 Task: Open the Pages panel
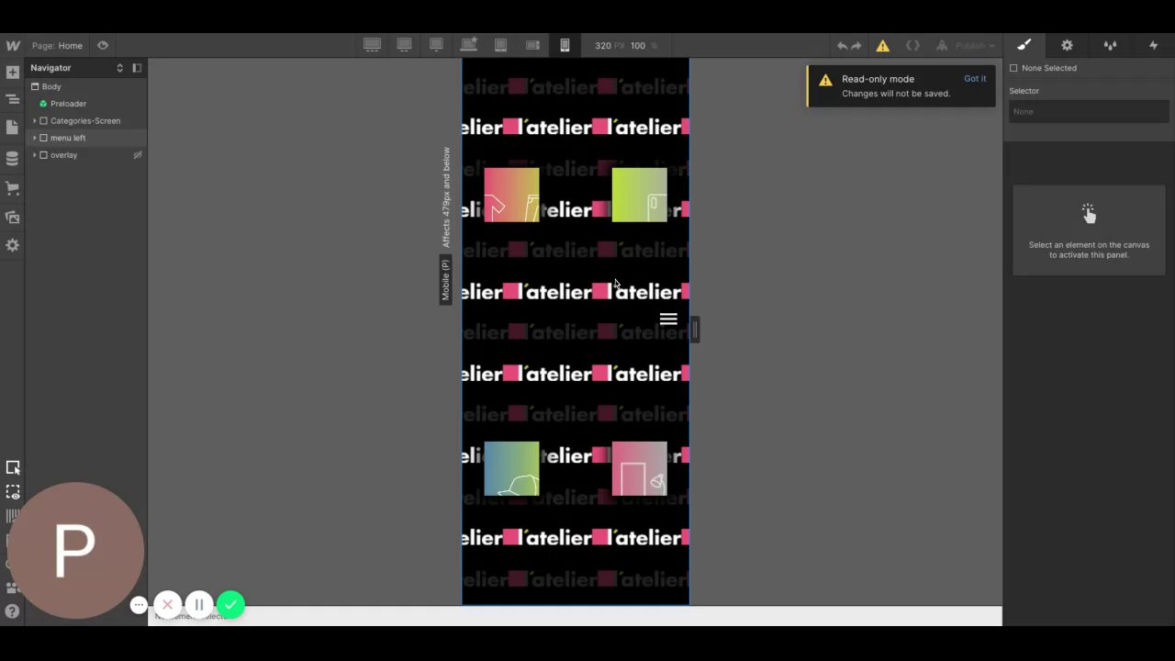tap(13, 128)
